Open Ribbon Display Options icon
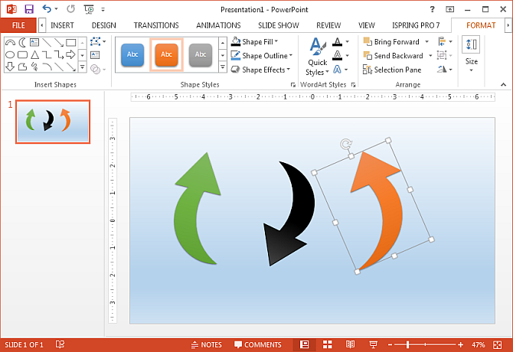Viewport: 513px width, 352px height. point(450,9)
